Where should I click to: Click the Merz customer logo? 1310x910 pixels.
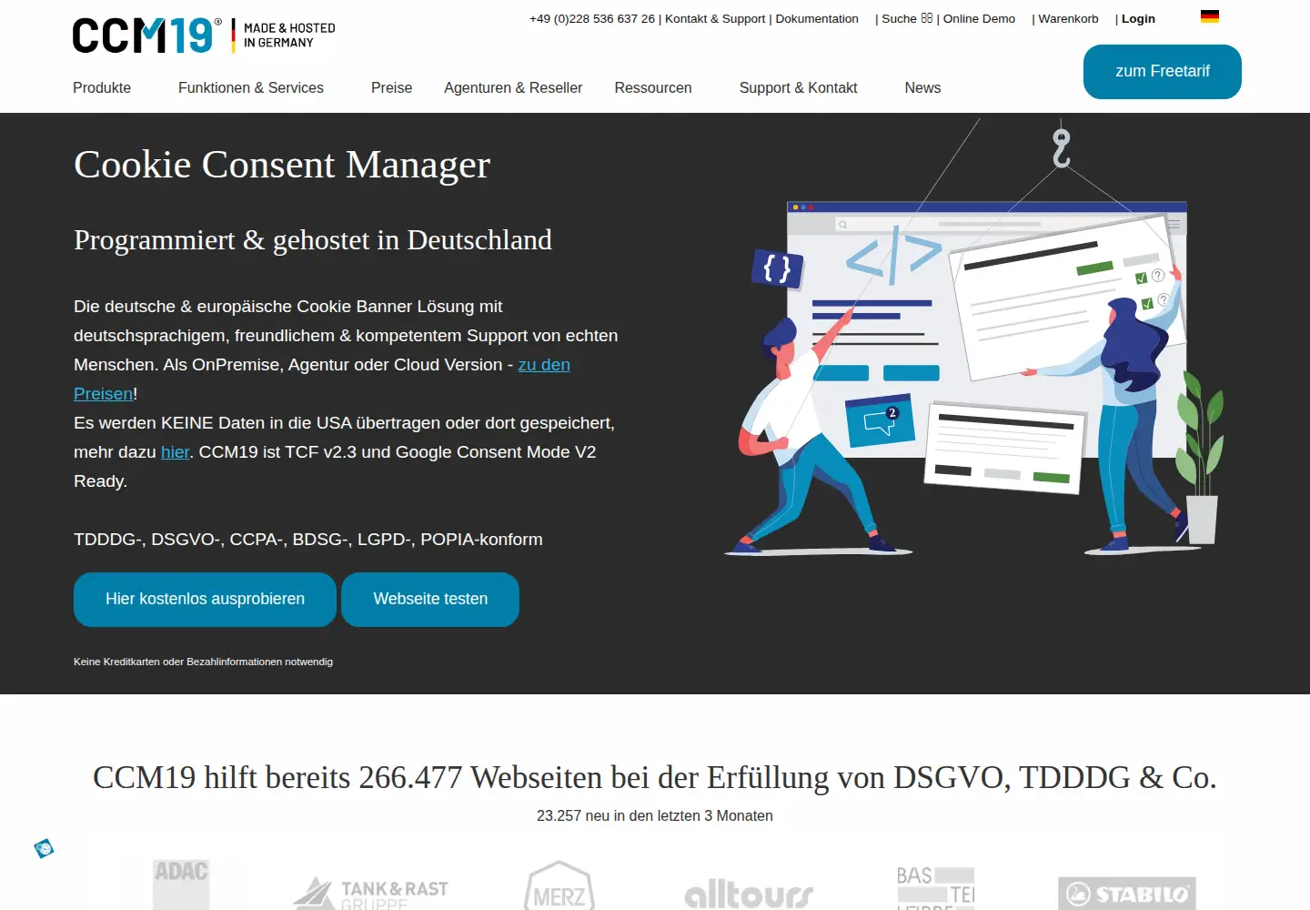(559, 885)
